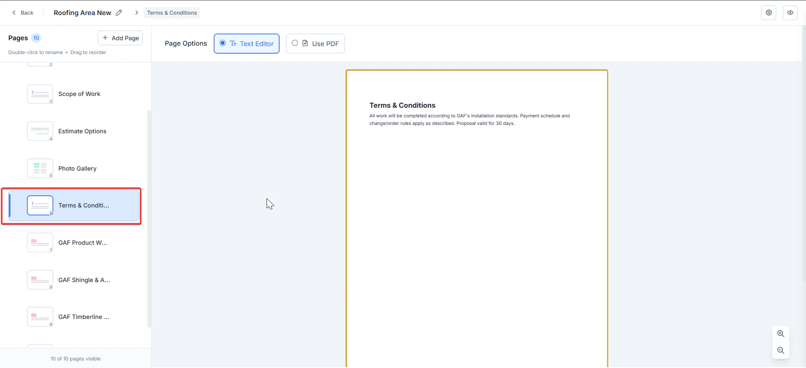Image resolution: width=806 pixels, height=368 pixels.
Task: Zoom out of the page preview
Action: click(x=780, y=350)
